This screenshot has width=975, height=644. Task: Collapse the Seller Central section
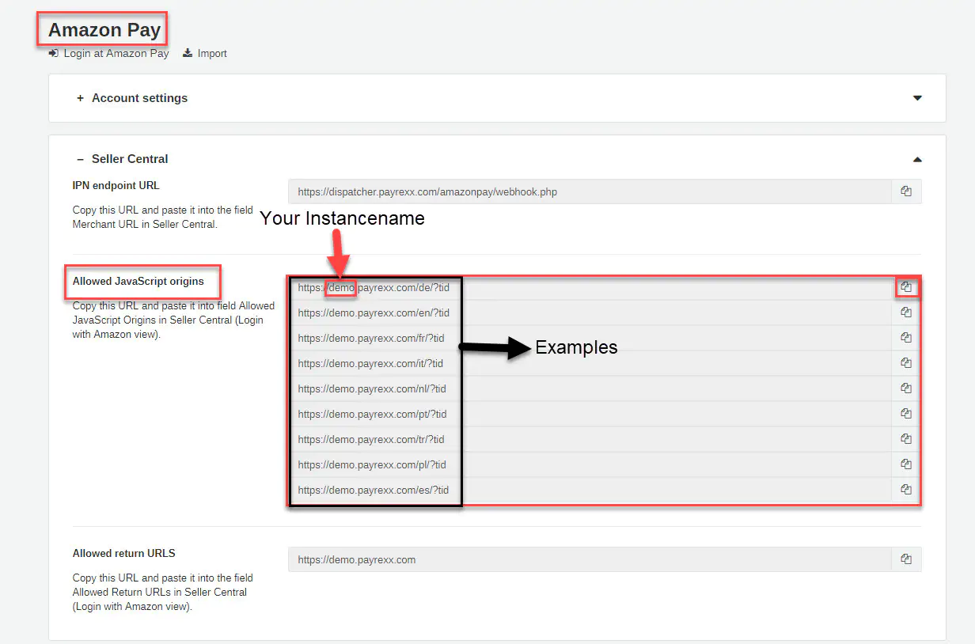[130, 159]
